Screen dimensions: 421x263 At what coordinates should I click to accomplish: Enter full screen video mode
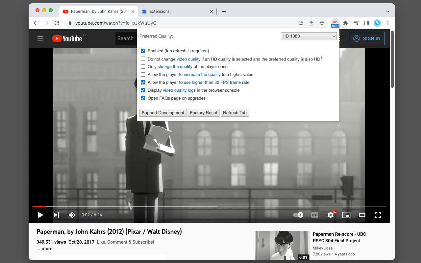pos(378,215)
